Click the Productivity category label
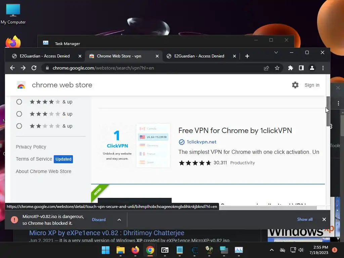344x258 pixels. (x=243, y=163)
